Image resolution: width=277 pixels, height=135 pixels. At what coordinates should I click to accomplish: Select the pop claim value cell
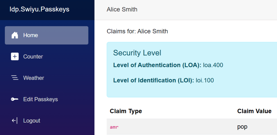242,127
